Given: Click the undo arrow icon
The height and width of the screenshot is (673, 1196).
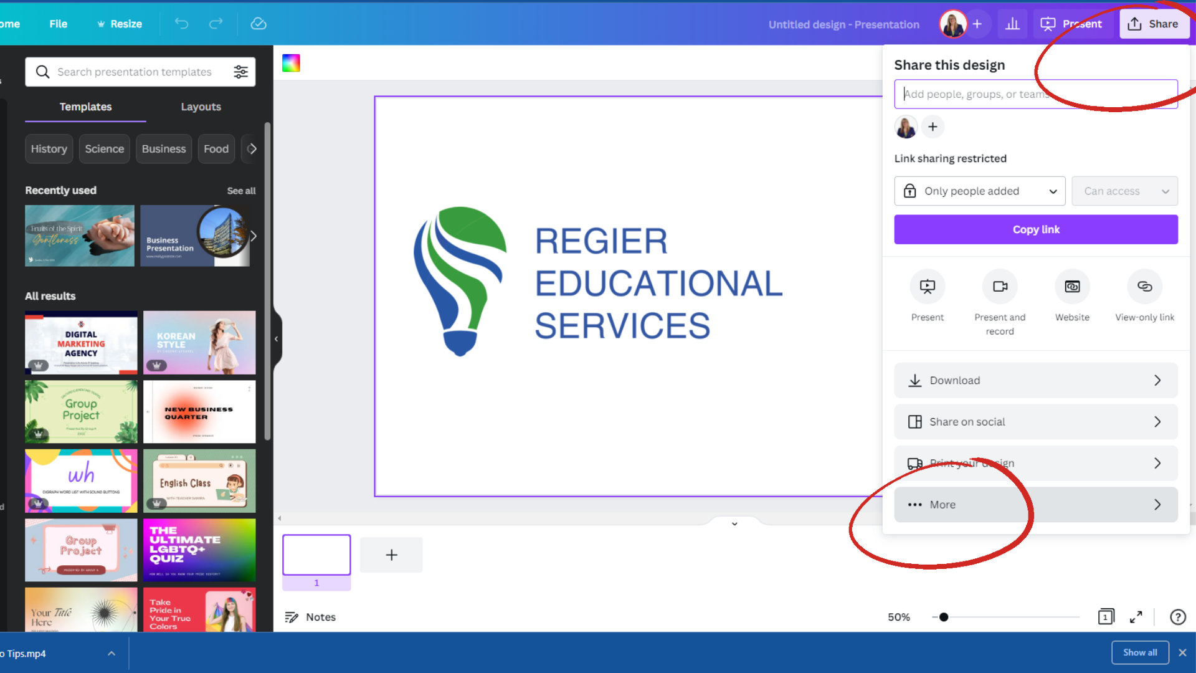Looking at the screenshot, I should pyautogui.click(x=181, y=24).
